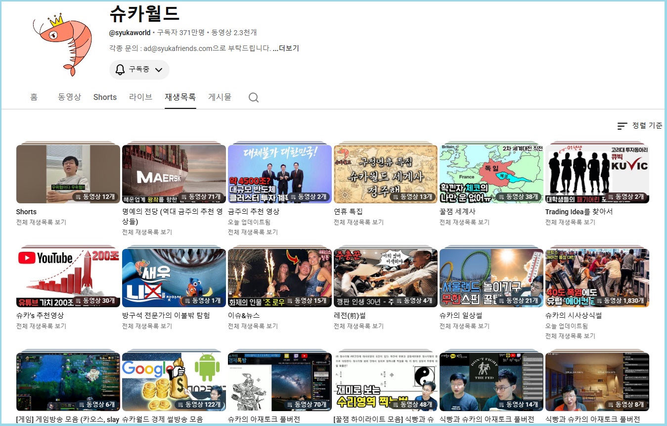Open the shark and 새우 playlist thumbnail
Screen dimensions: 667x426
(174, 278)
